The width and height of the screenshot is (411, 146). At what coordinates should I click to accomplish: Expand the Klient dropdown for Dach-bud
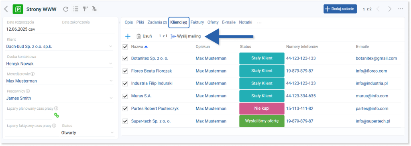pos(111,46)
